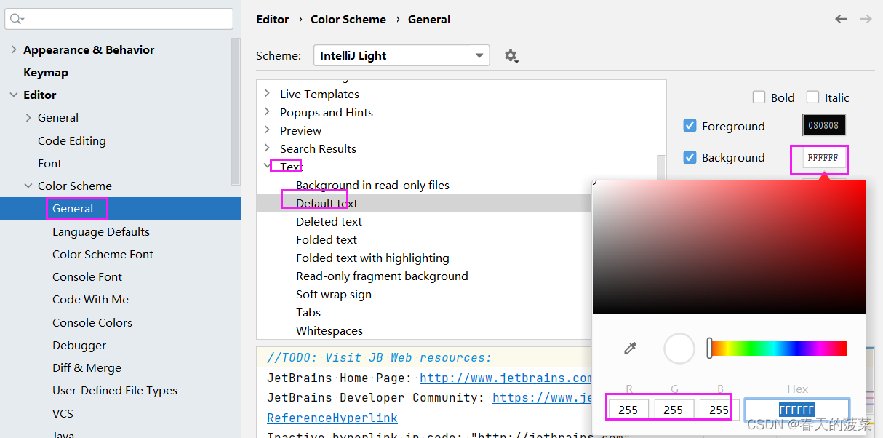Collapse the Text node
Screen dimensions: 883x438
pos(267,165)
